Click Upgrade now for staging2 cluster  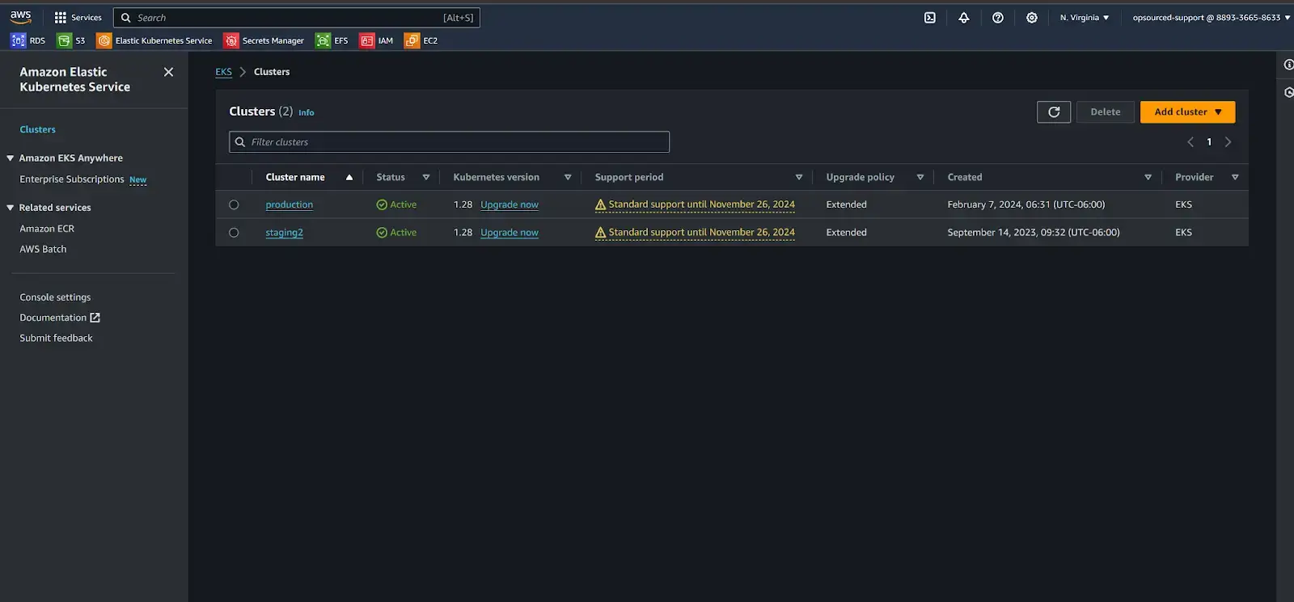[x=510, y=233]
